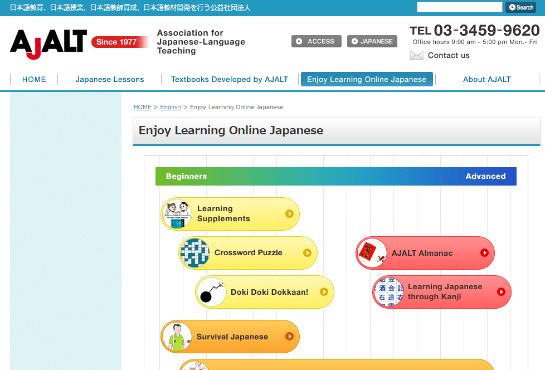Click the English breadcrumb link
The height and width of the screenshot is (370, 545).
[x=171, y=107]
